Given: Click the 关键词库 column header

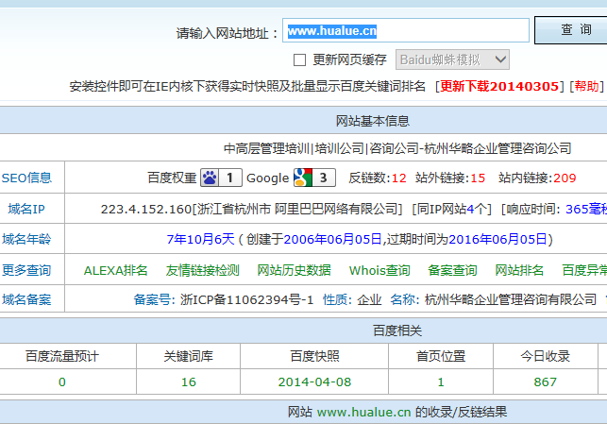Looking at the screenshot, I should point(189,356).
